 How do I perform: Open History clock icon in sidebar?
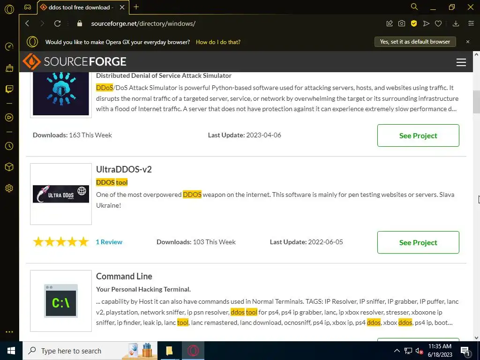(x=9, y=146)
